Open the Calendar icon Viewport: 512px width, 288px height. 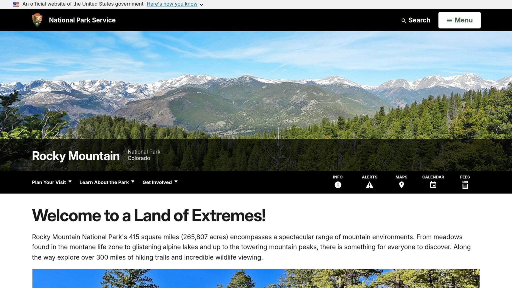pos(433,185)
